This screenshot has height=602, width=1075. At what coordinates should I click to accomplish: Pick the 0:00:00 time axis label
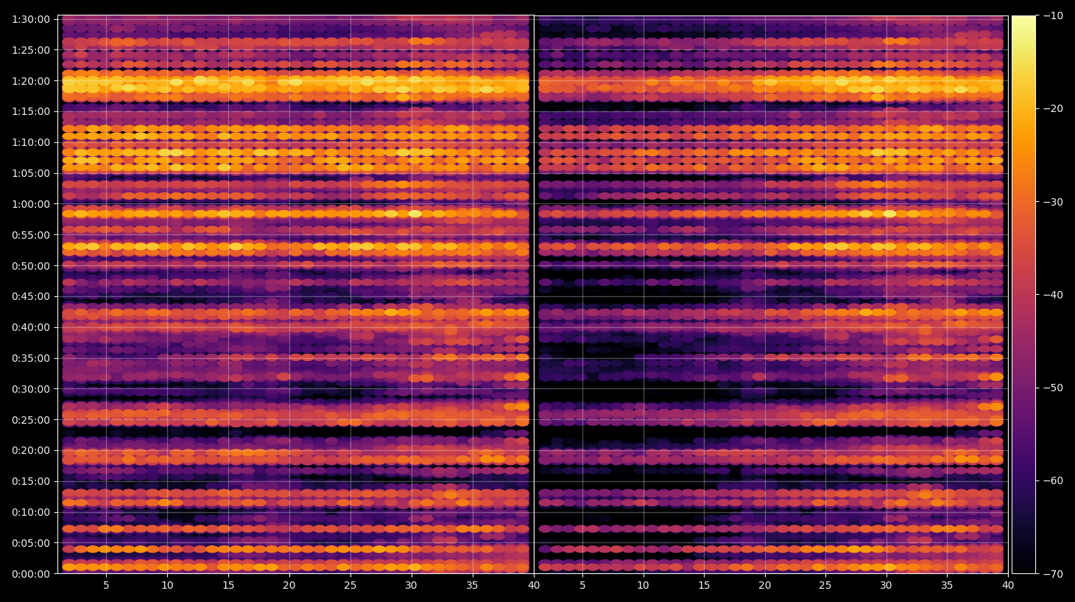coord(31,574)
